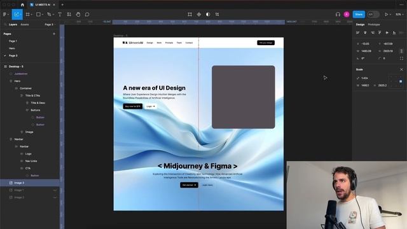Select the Title & CTAs layer

pos(32,95)
